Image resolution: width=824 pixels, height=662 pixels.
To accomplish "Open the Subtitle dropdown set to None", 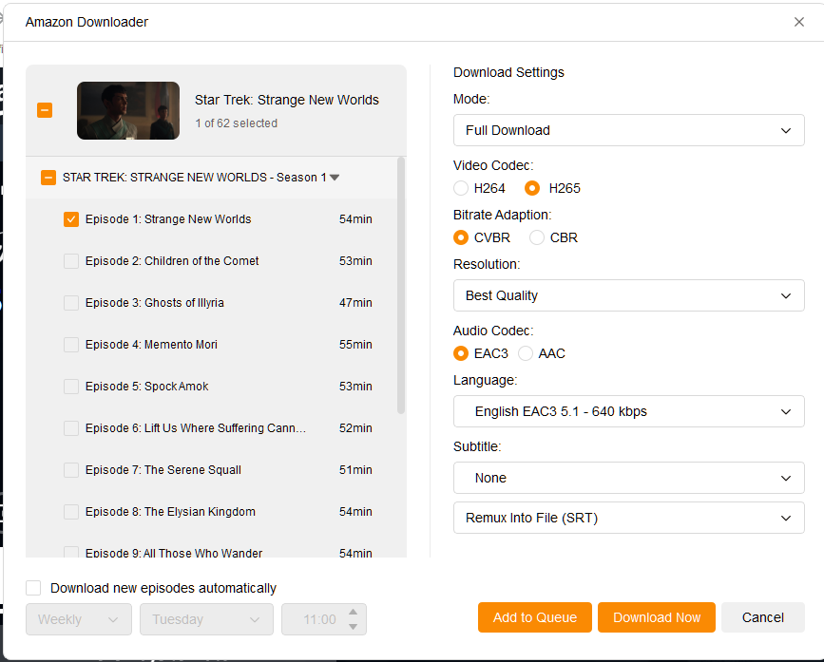I will [628, 478].
